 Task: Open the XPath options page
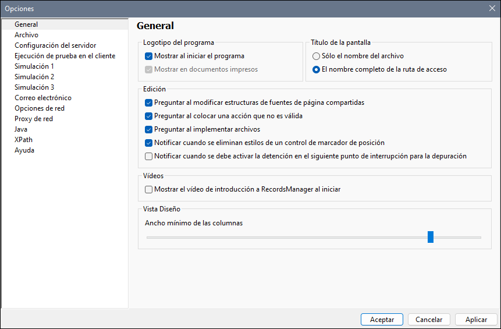23,140
